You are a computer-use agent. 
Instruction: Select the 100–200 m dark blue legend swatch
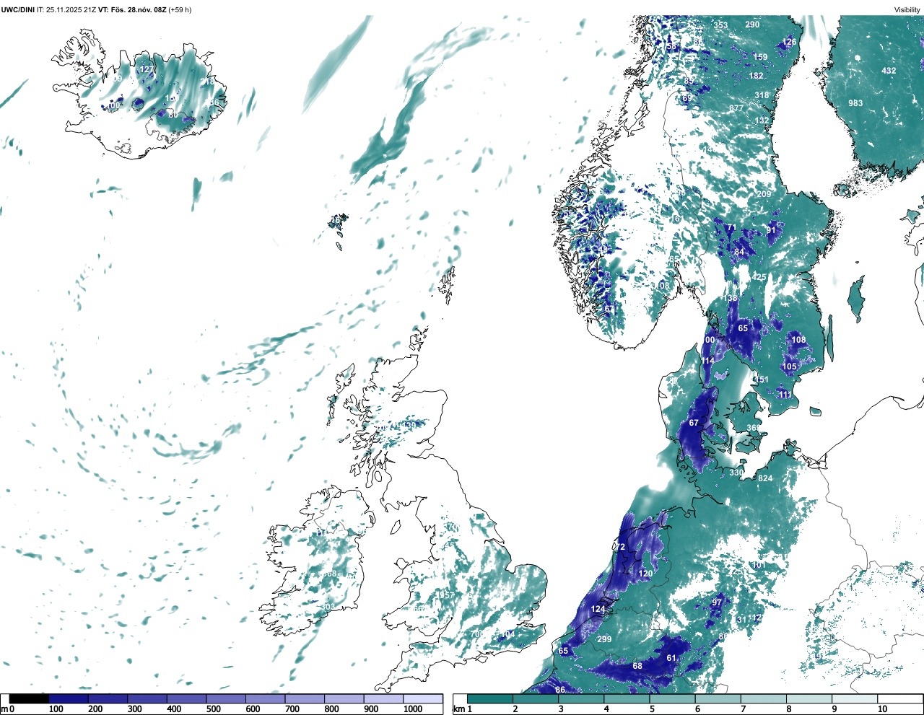tap(69, 698)
